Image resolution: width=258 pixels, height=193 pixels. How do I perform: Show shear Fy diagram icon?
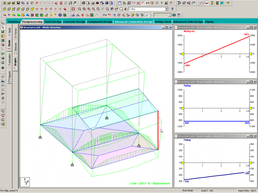[109, 15]
